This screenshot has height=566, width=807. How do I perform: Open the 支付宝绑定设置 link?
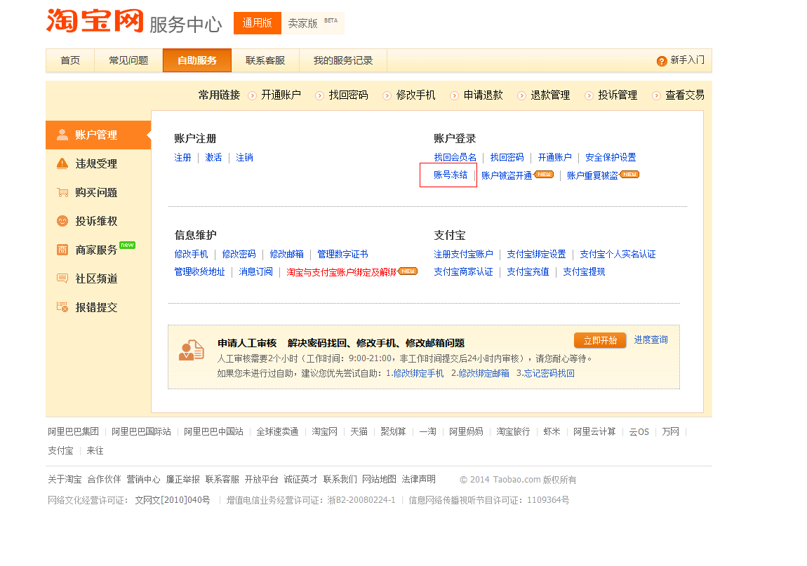pos(536,254)
